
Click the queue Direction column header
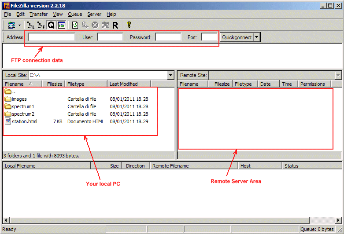[136, 166]
